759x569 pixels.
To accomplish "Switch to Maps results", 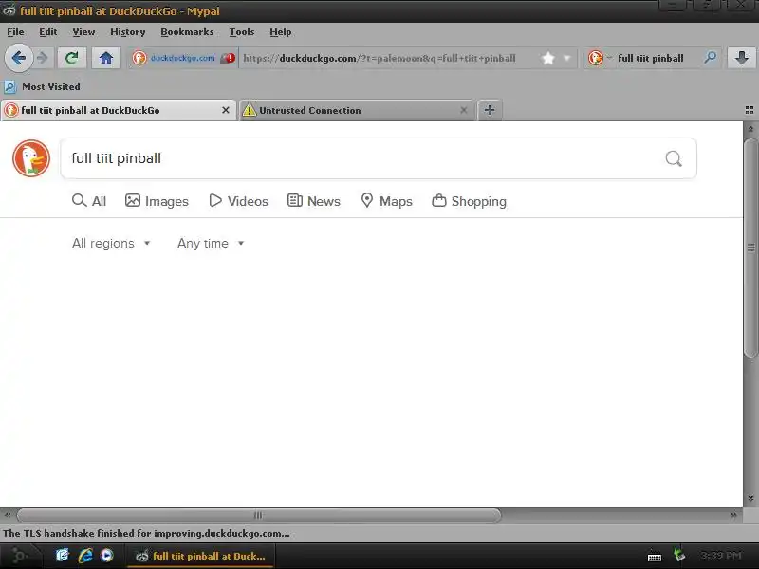I will click(387, 201).
